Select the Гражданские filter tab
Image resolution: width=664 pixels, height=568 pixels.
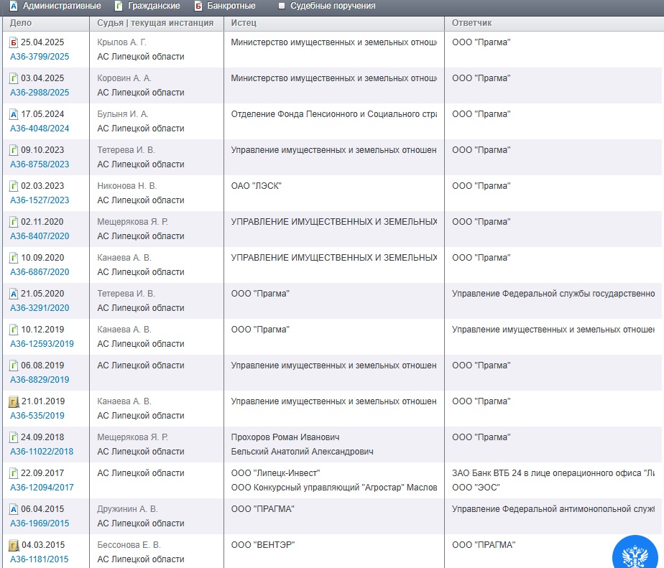point(147,6)
